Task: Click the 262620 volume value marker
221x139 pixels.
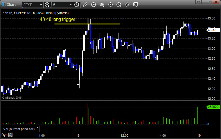Action: click(213, 107)
